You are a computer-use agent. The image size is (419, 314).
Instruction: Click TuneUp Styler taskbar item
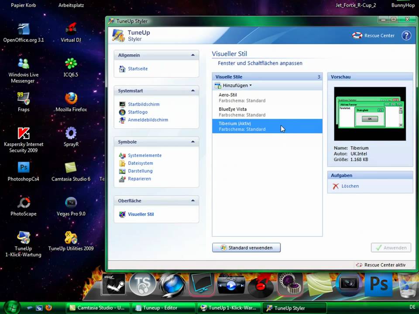coord(295,308)
